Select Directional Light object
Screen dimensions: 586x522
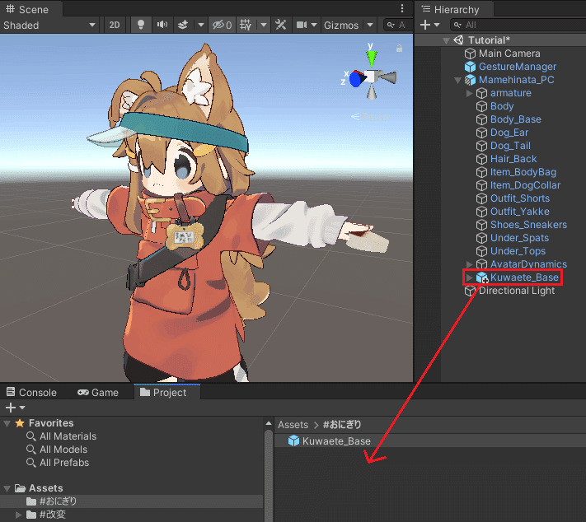point(517,291)
